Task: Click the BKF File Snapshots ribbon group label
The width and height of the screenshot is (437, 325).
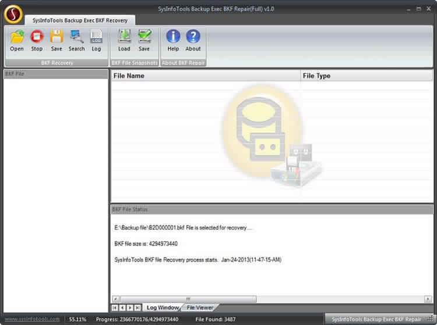Action: point(135,63)
